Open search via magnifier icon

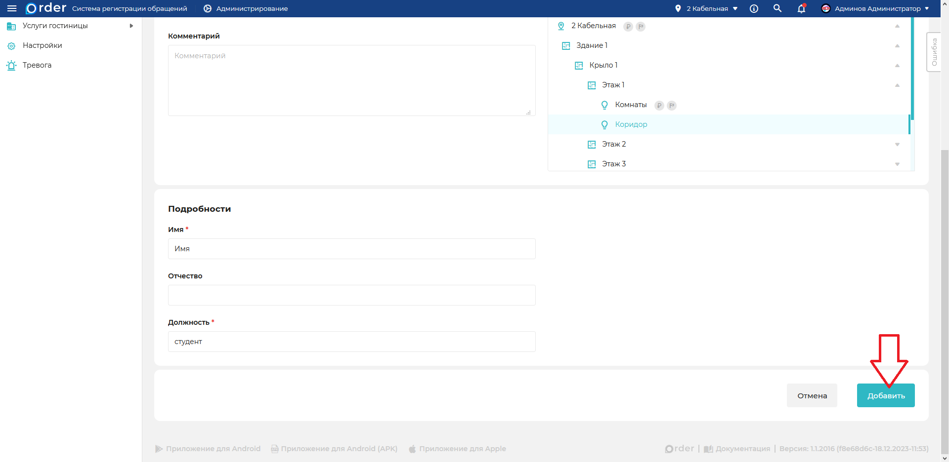(x=777, y=8)
